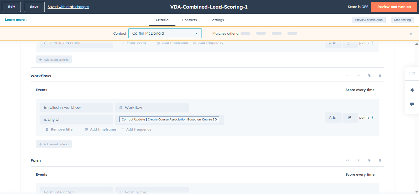This screenshot has width=419, height=194.
Task: Open more options for 15 points row
Action: 373,117
